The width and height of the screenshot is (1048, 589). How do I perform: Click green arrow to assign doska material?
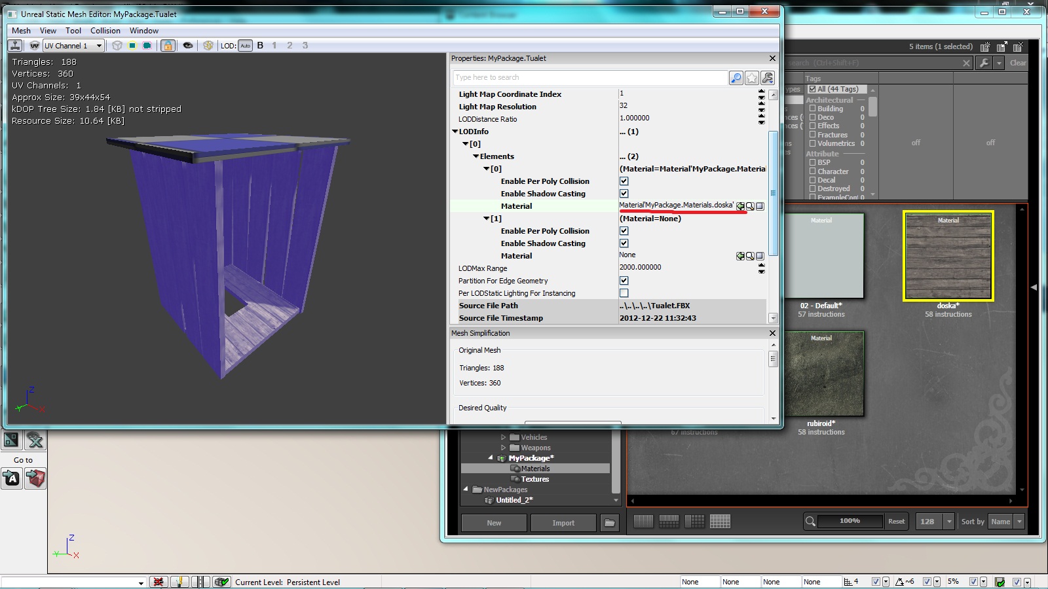click(x=740, y=206)
